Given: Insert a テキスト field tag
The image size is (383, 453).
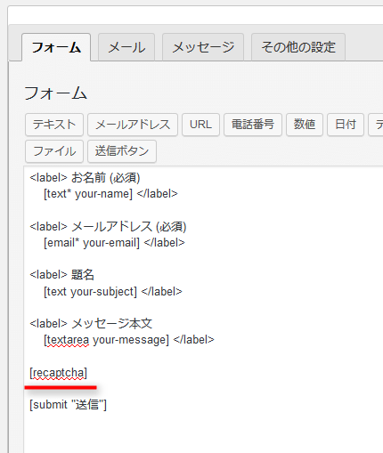Looking at the screenshot, I should (x=54, y=125).
